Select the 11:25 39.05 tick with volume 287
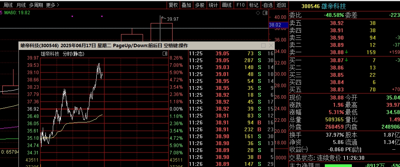 tap(231, 61)
